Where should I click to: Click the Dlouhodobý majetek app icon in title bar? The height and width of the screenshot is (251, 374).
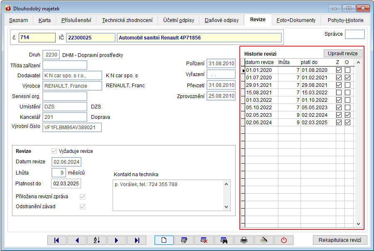8,8
